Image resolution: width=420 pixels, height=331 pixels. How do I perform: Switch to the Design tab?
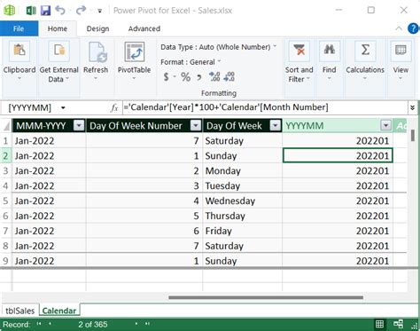(x=97, y=28)
